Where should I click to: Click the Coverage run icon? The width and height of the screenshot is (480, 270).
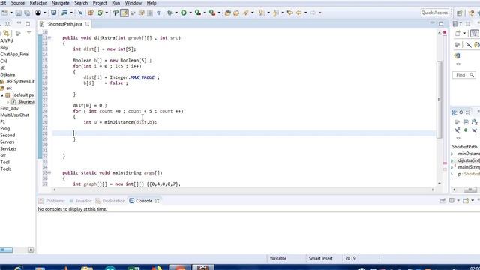click(x=198, y=13)
